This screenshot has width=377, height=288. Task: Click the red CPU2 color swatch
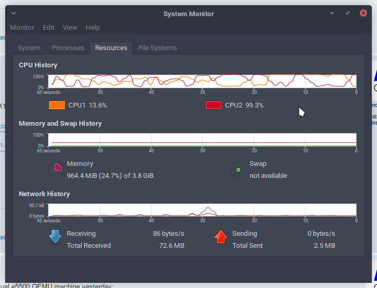pos(214,105)
